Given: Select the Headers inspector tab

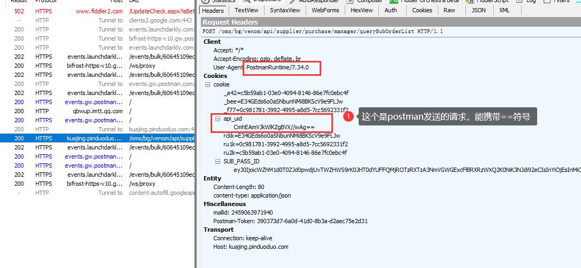Looking at the screenshot, I should (x=213, y=10).
